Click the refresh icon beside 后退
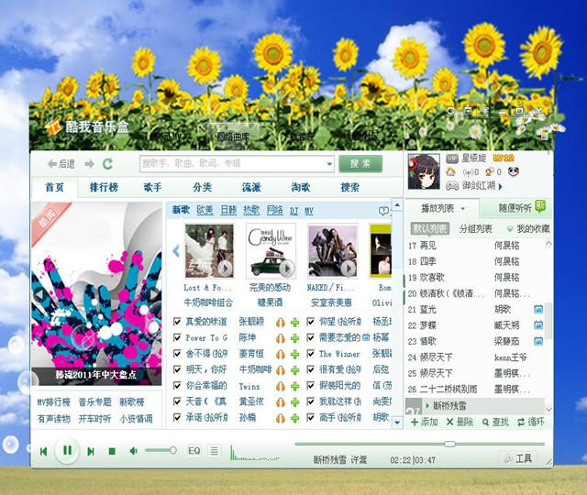The height and width of the screenshot is (495, 587). (x=107, y=164)
